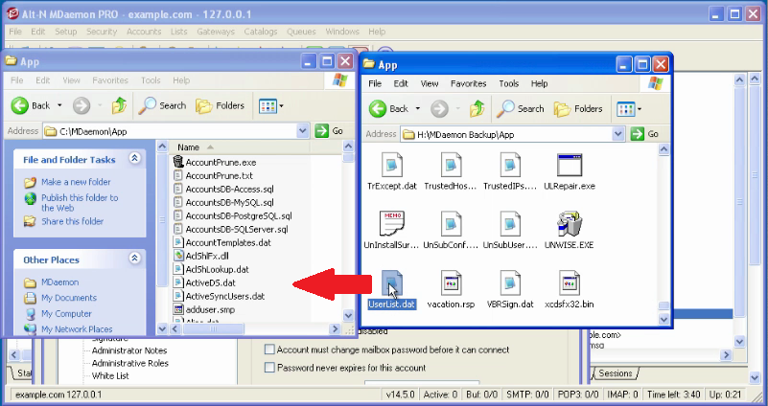This screenshot has width=768, height=406.
Task: Click Go button beside C:\MDaemon\App address
Action: tap(329, 130)
